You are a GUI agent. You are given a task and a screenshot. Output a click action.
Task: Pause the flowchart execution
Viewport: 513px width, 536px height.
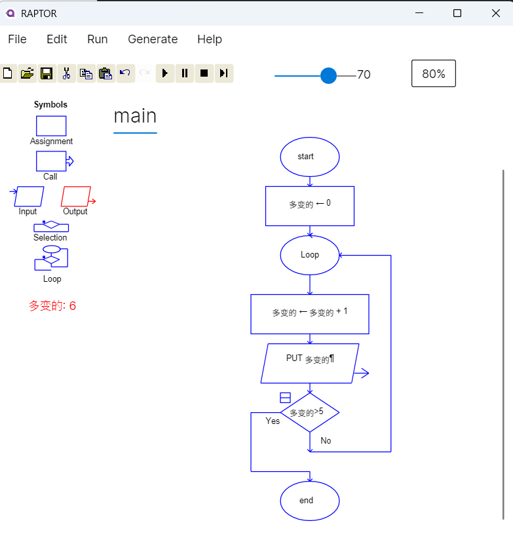tap(185, 73)
